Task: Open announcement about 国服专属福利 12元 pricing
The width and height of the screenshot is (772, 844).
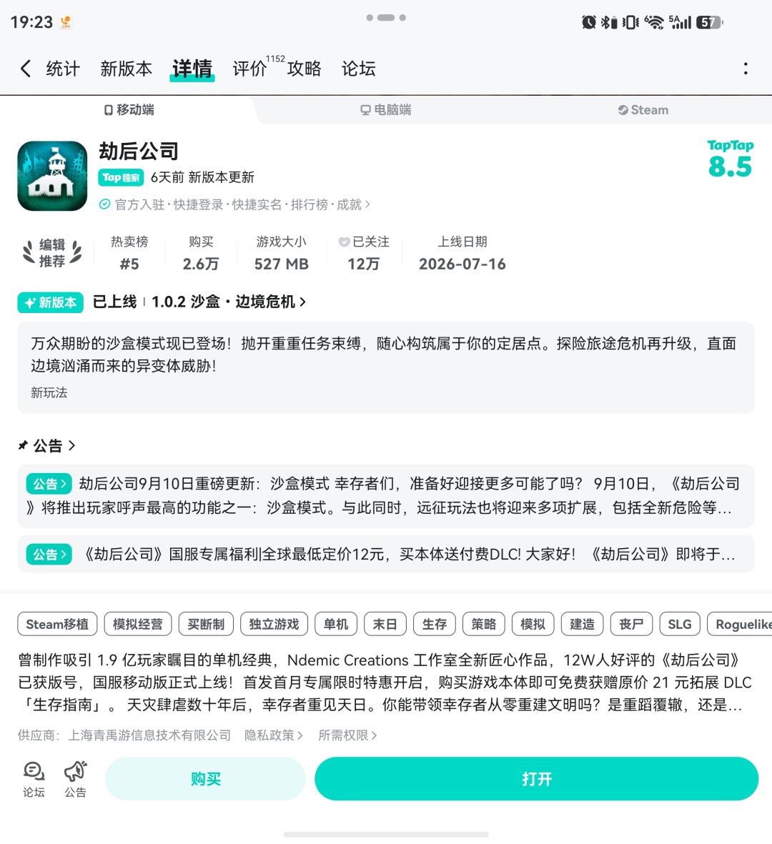Action: click(x=385, y=554)
